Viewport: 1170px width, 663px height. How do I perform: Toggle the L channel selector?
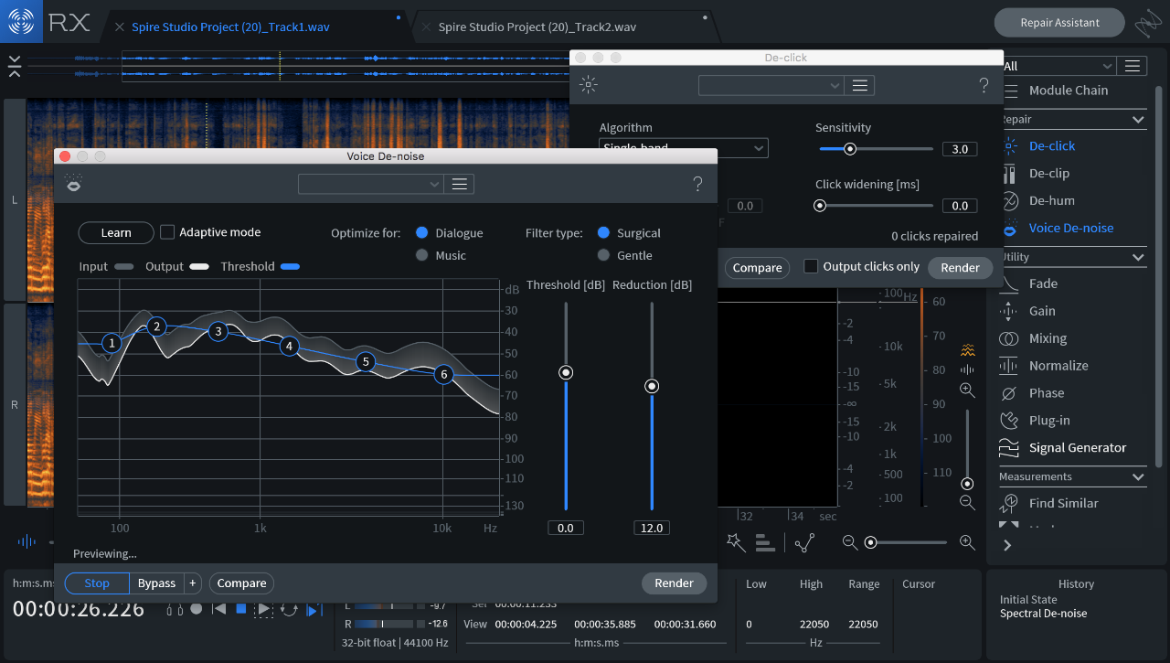tap(14, 199)
